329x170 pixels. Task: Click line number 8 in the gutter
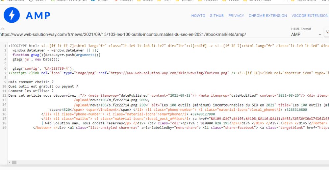tap(5, 77)
